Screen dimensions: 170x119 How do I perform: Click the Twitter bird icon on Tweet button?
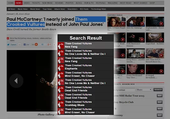coord(8,44)
